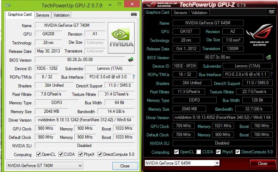Click Device ID value 10DE - 0FD9
This screenshot has width=278, height=172.
coord(185,66)
